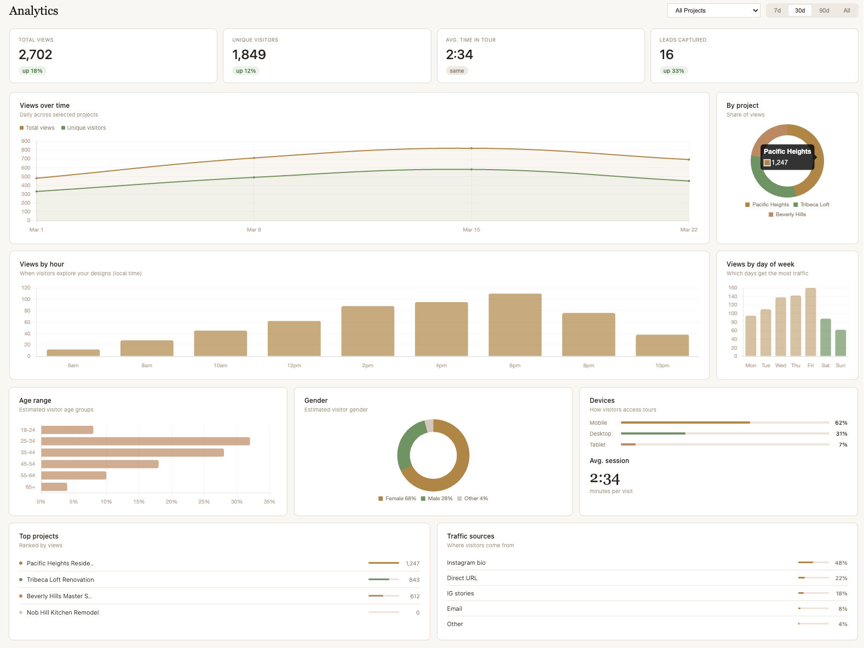Click the up 18% badge under Total Views
Viewport: 864px width, 648px height.
click(32, 71)
